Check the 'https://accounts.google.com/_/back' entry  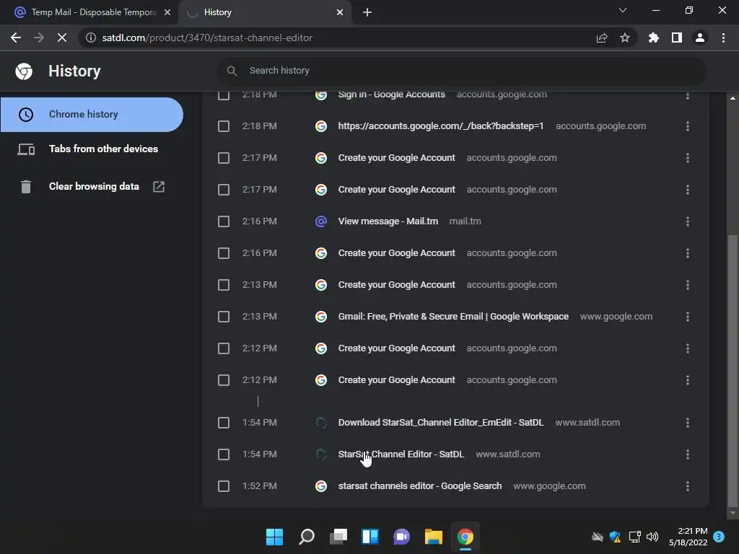click(224, 126)
